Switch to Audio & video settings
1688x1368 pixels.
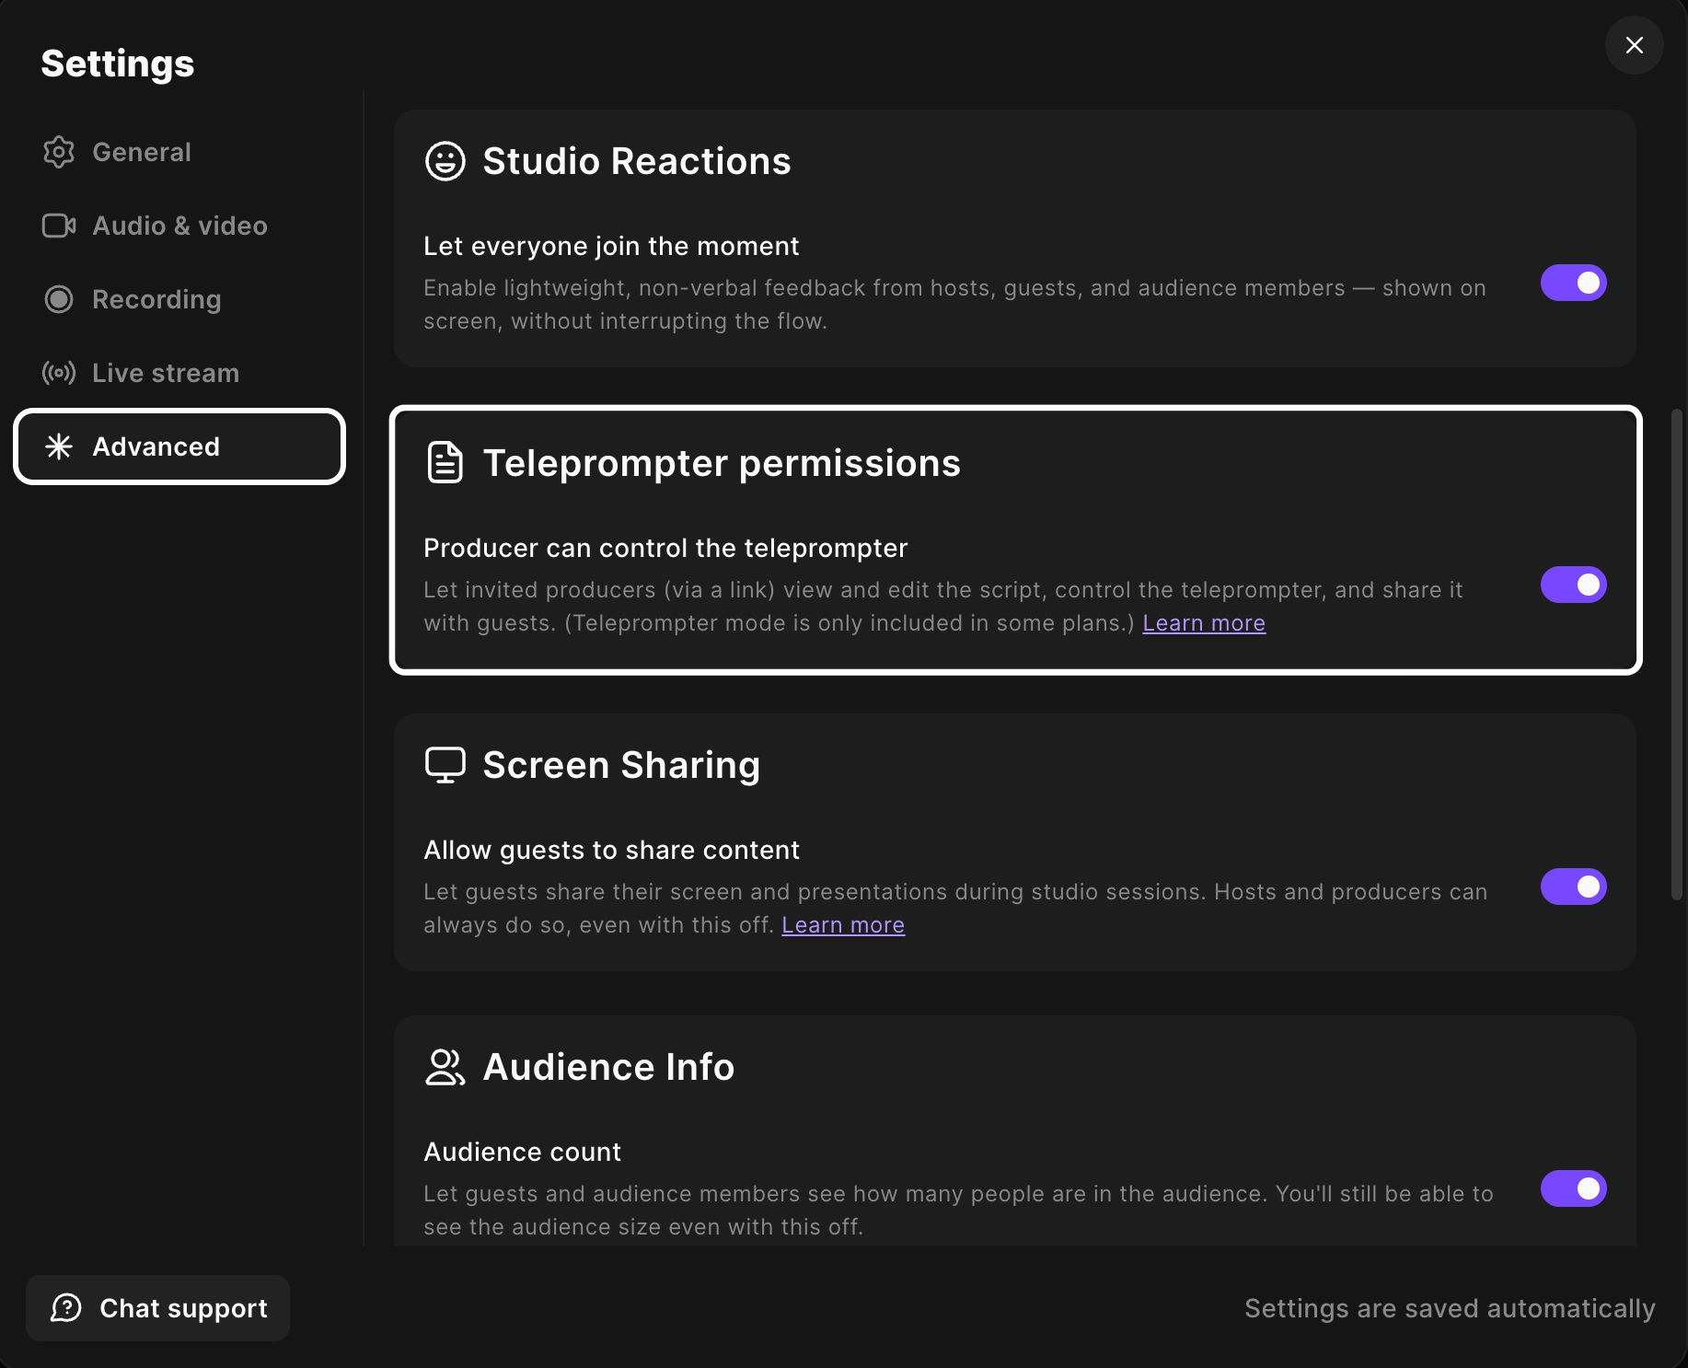[179, 226]
